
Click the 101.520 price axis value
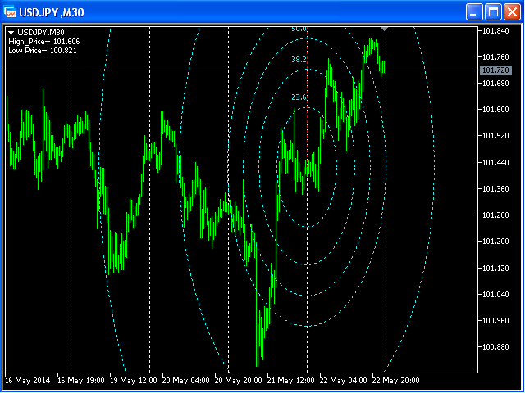coord(495,136)
